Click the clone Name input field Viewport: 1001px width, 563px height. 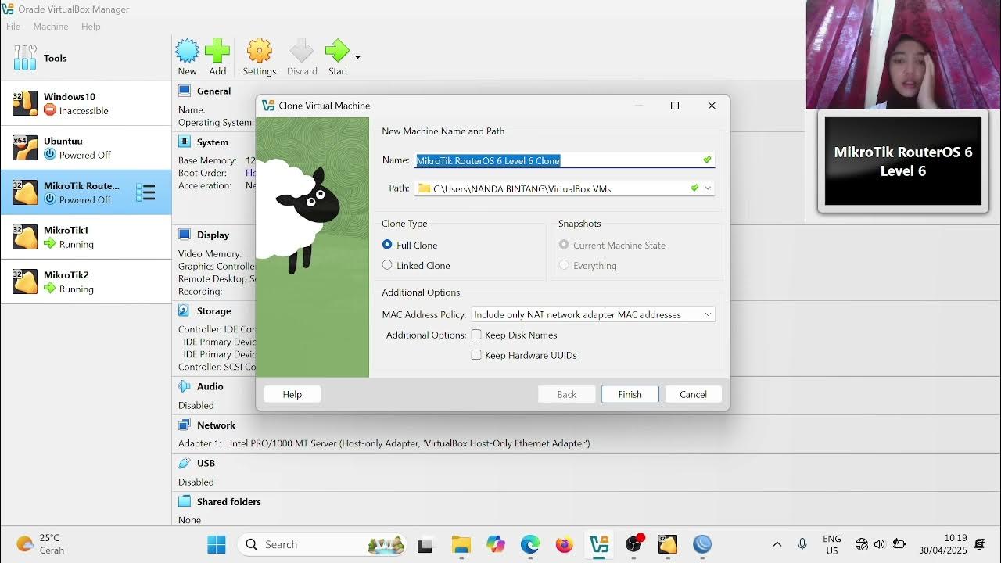coord(564,160)
